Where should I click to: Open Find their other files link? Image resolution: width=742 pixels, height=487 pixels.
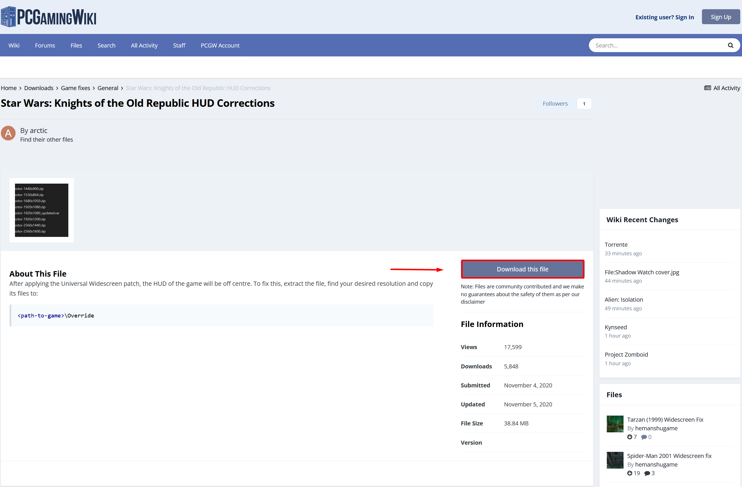coord(46,140)
